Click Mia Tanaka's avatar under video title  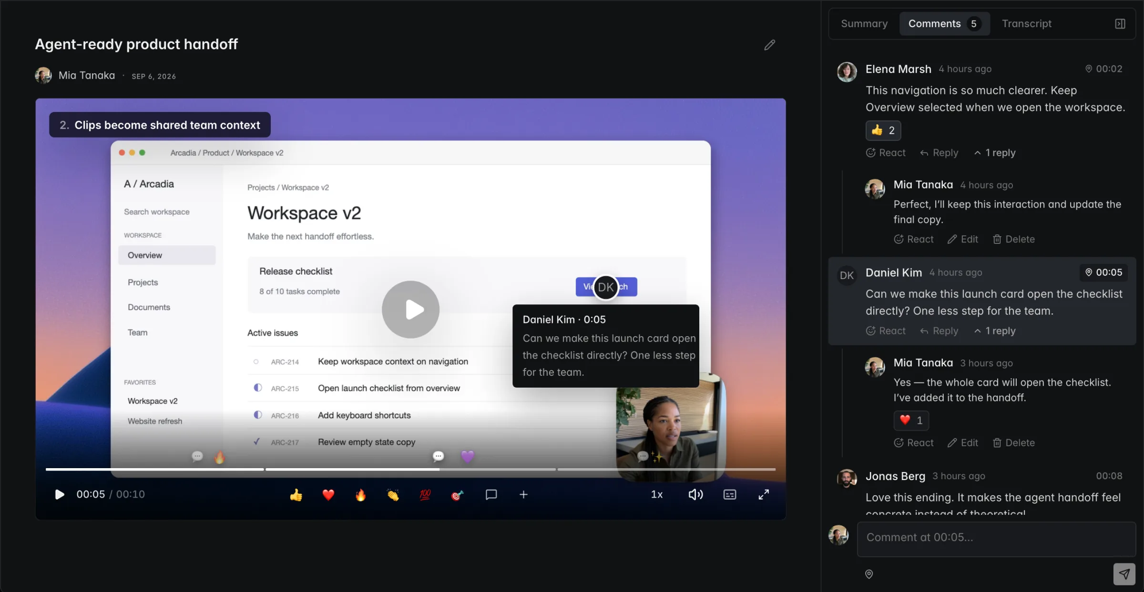(43, 75)
